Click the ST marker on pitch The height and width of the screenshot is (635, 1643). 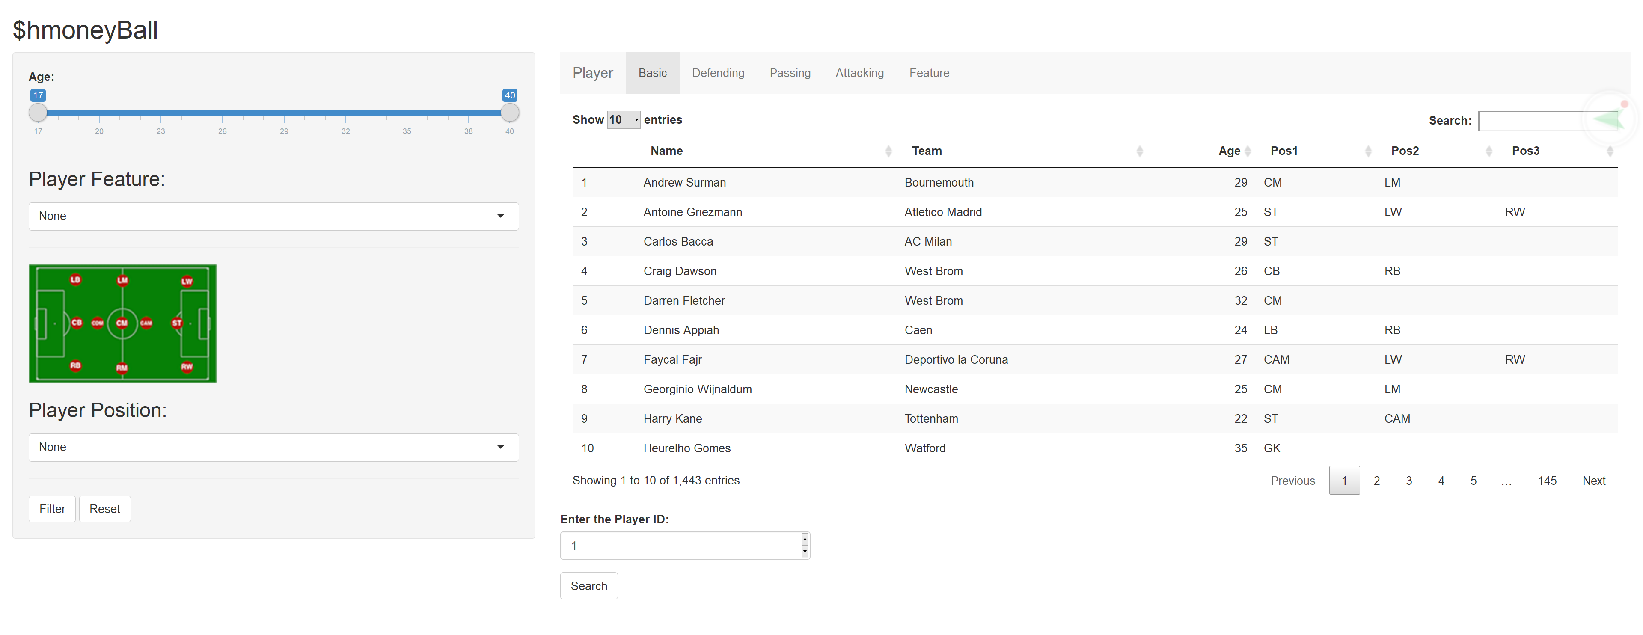click(x=177, y=323)
